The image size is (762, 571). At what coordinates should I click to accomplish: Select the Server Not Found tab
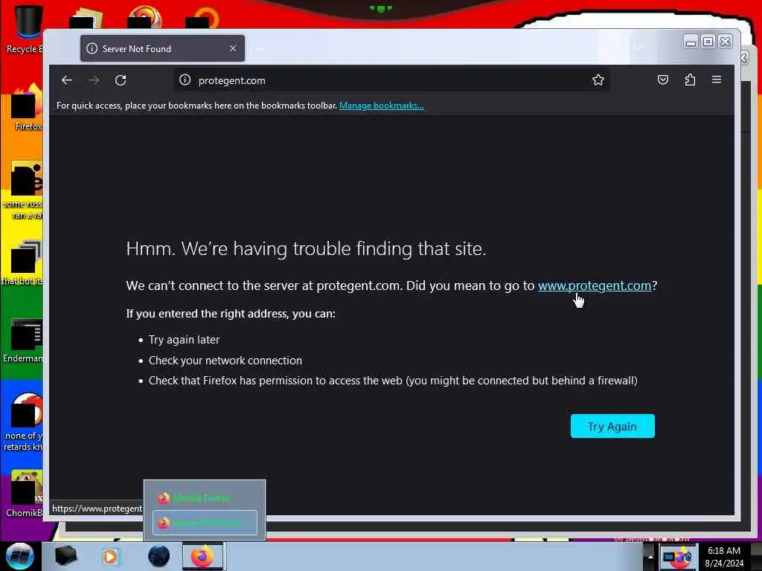162,48
